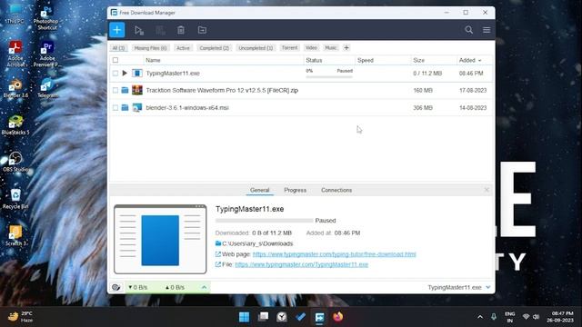Click the TypingMaster row progress bar
This screenshot has width=582, height=327.
pyautogui.click(x=329, y=76)
